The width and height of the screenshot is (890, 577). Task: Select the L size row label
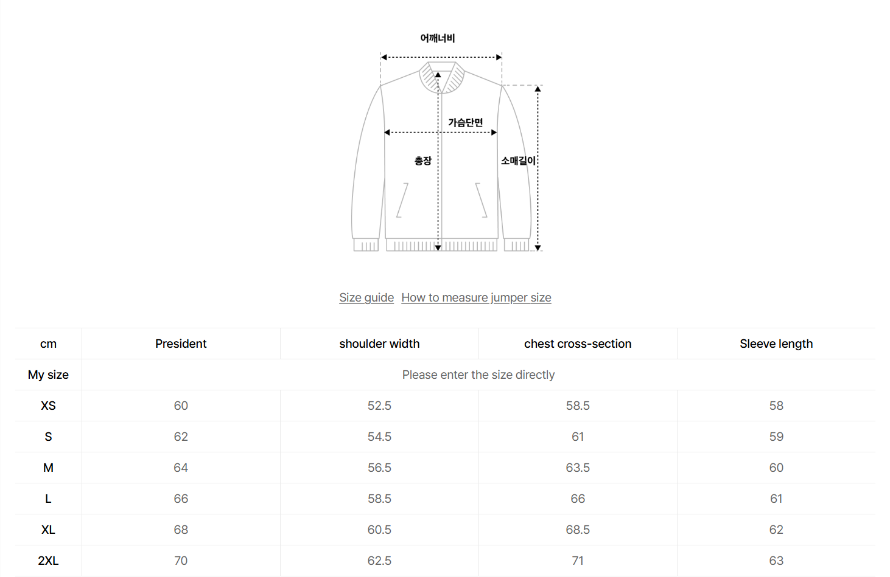[48, 499]
